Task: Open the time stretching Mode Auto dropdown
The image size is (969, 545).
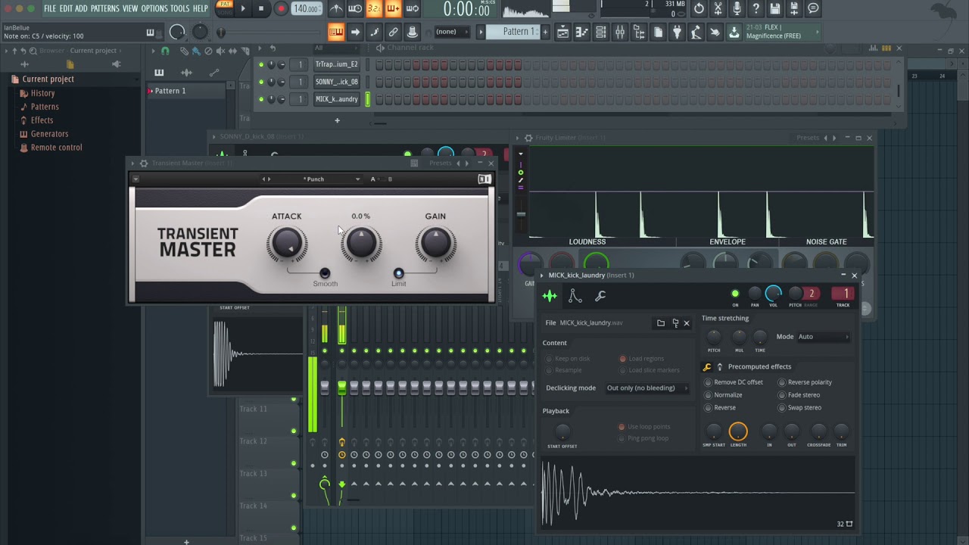Action: click(824, 337)
